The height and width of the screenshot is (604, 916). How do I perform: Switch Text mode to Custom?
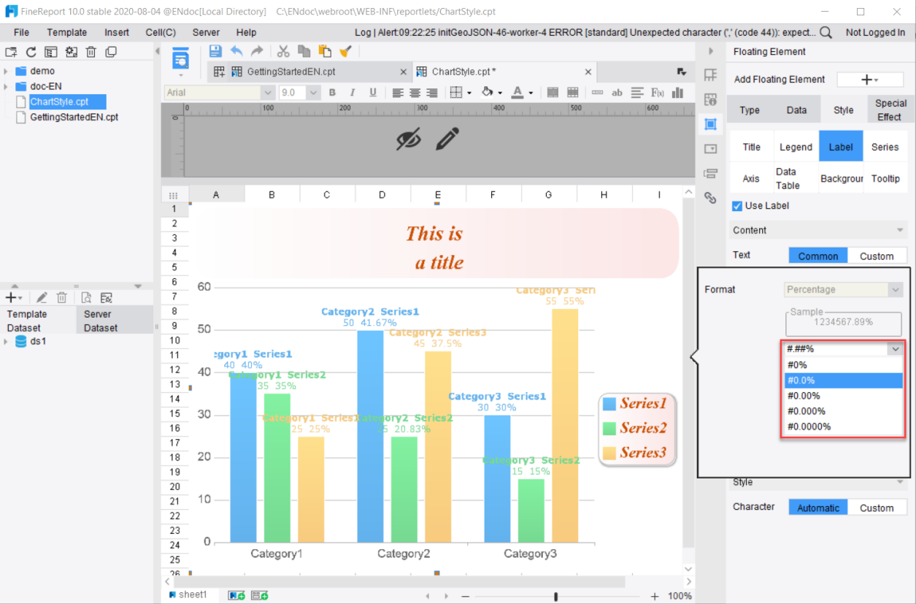(x=877, y=256)
